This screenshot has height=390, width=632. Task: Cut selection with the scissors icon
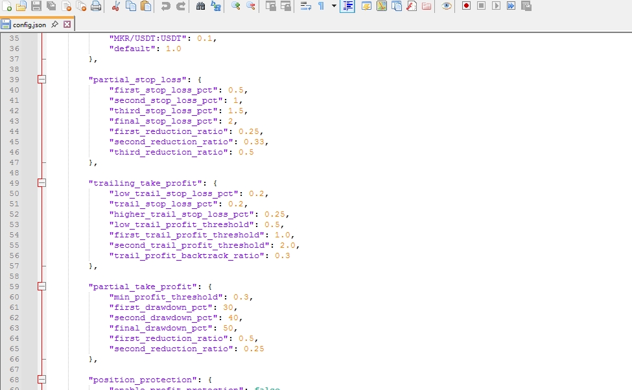click(115, 6)
